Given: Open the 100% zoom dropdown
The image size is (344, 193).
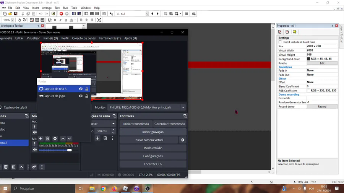Looking at the screenshot, I should (13, 20).
